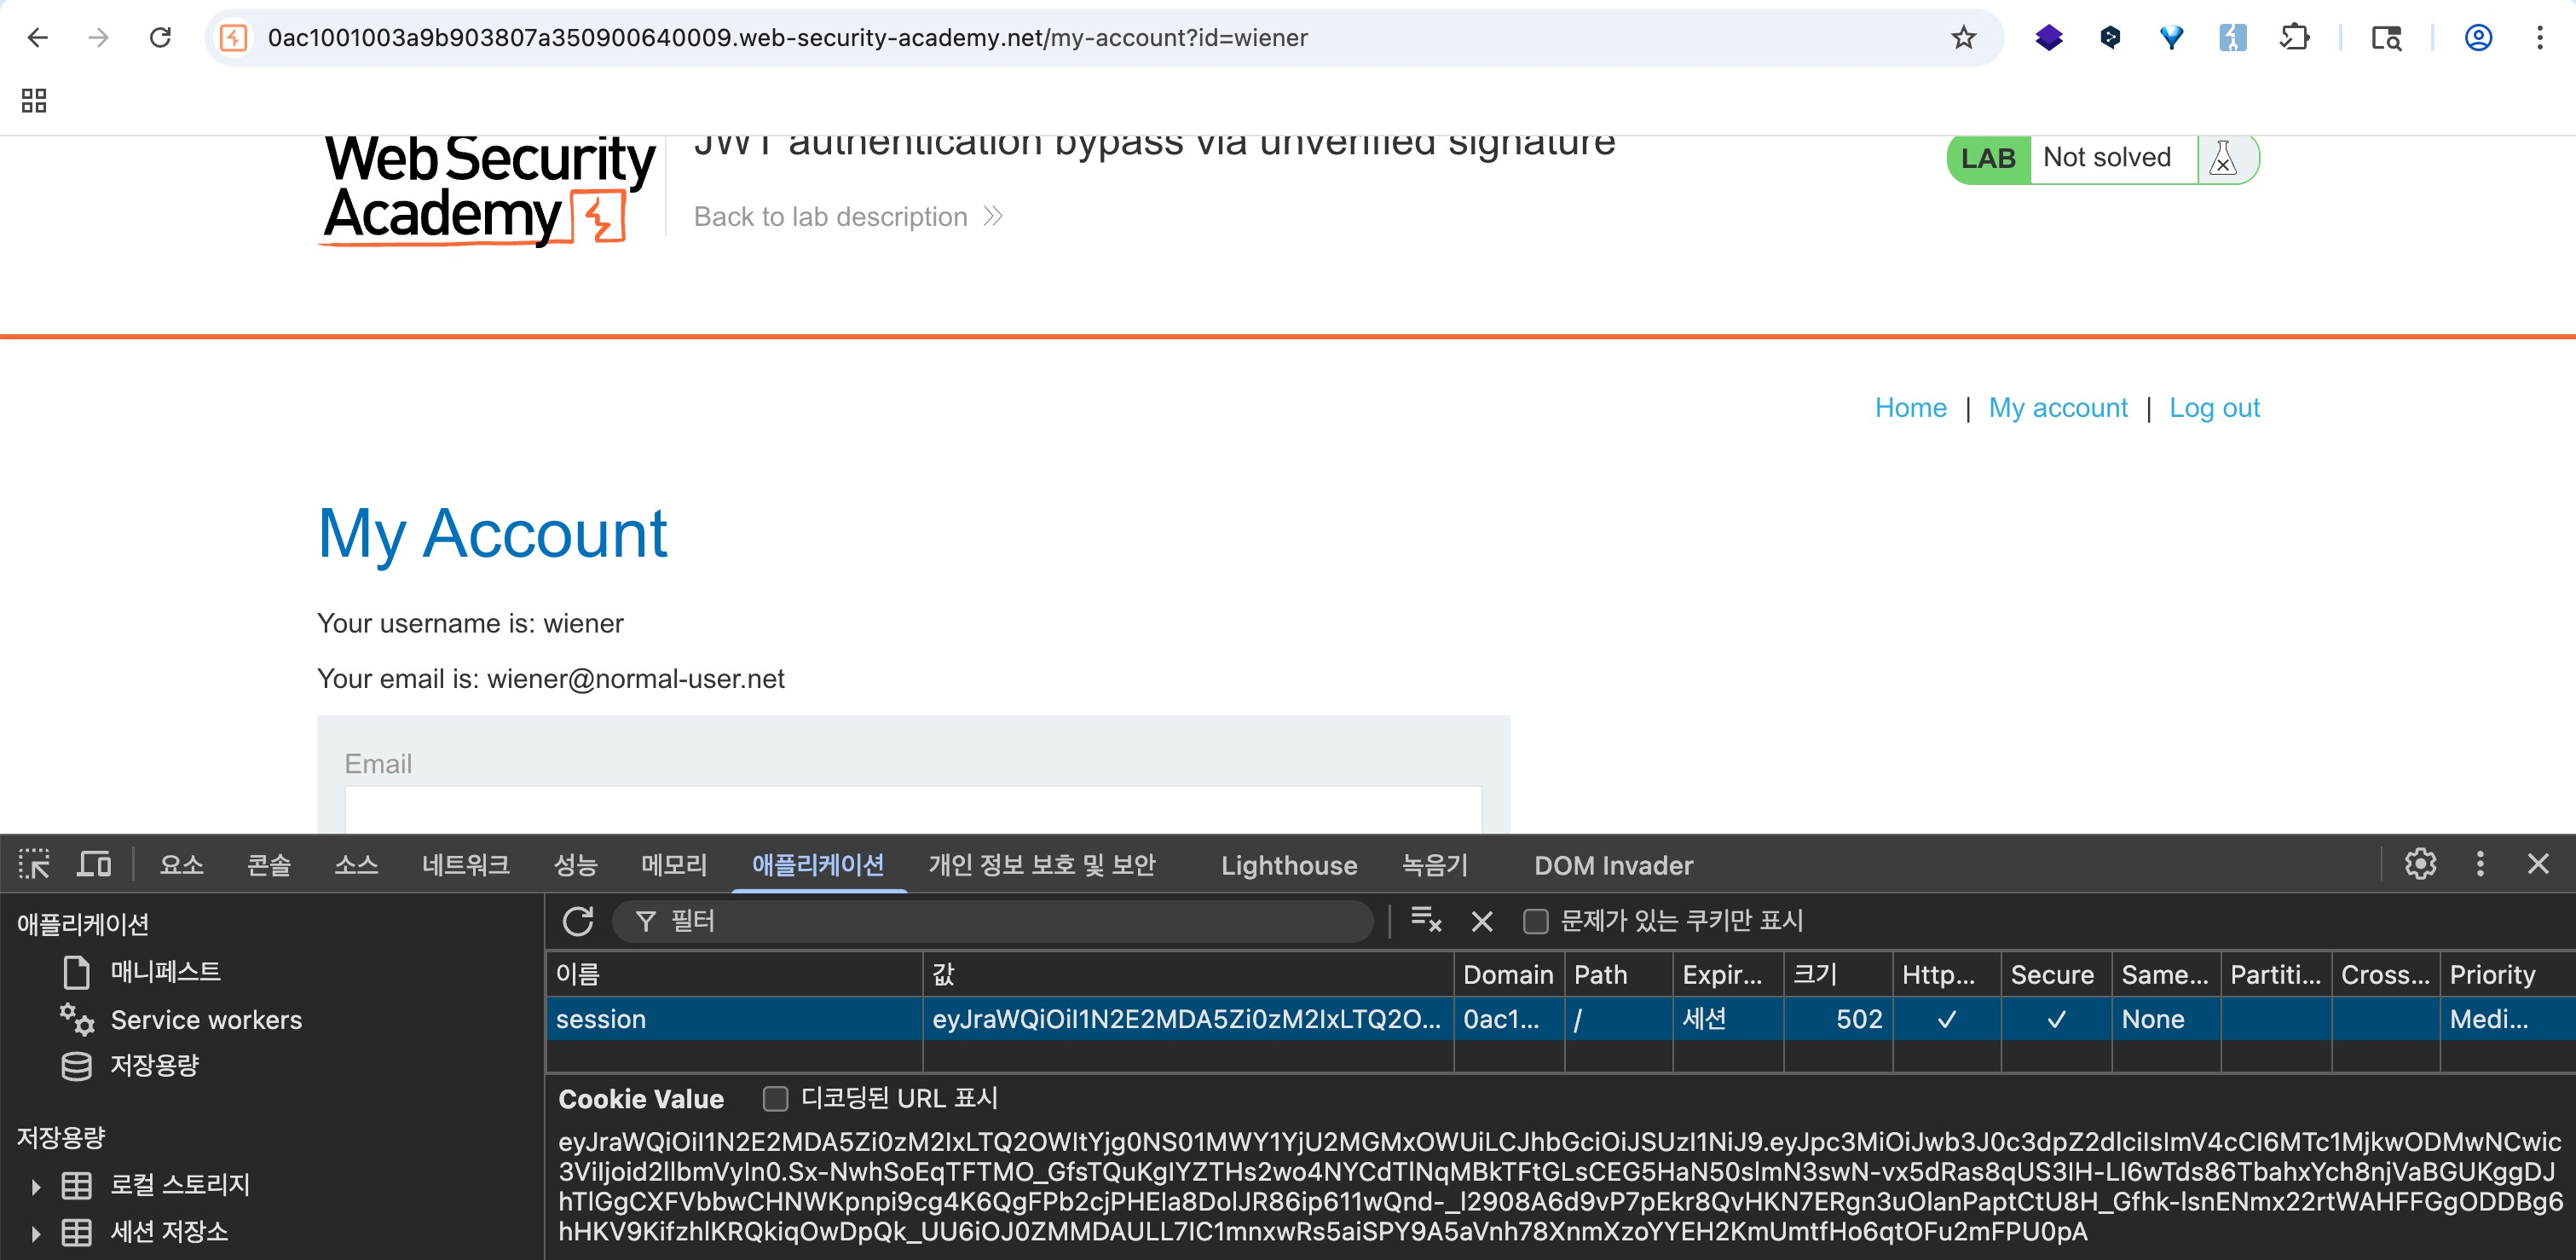2576x1260 pixels.
Task: Bookmark page with the star icon
Action: (x=1963, y=38)
